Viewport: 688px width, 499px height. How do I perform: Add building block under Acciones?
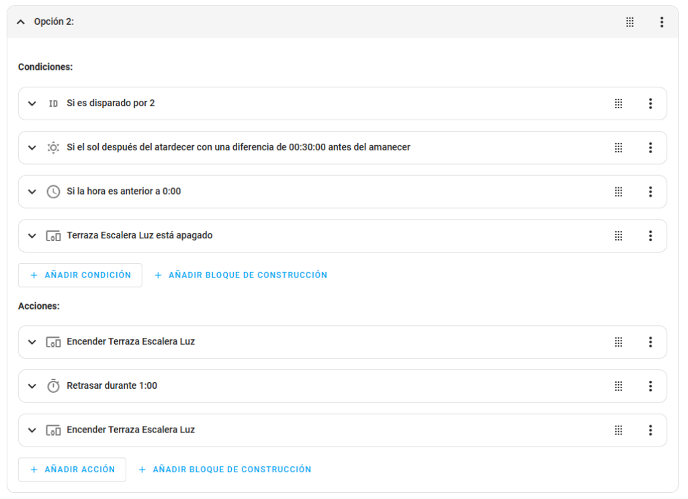point(225,469)
